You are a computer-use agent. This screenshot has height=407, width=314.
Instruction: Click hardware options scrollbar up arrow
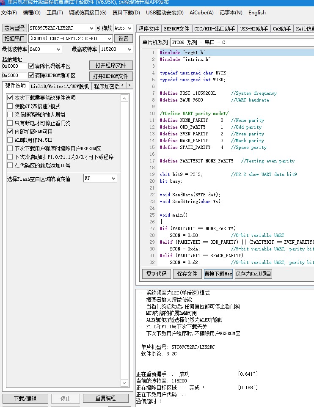pyautogui.click(x=124, y=99)
